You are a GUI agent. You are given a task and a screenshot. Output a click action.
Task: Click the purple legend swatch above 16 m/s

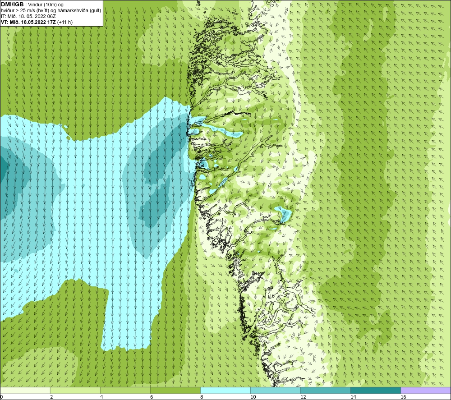pos(426,390)
